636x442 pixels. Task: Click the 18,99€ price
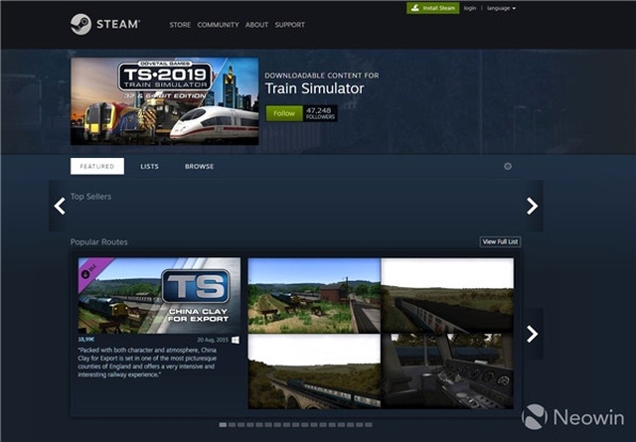(x=86, y=340)
